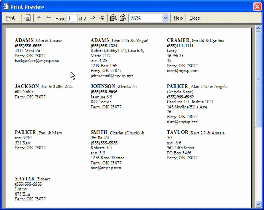Go to the first page arrow
Image resolution: width=264 pixels, height=210 pixels.
pyautogui.click(x=39, y=18)
